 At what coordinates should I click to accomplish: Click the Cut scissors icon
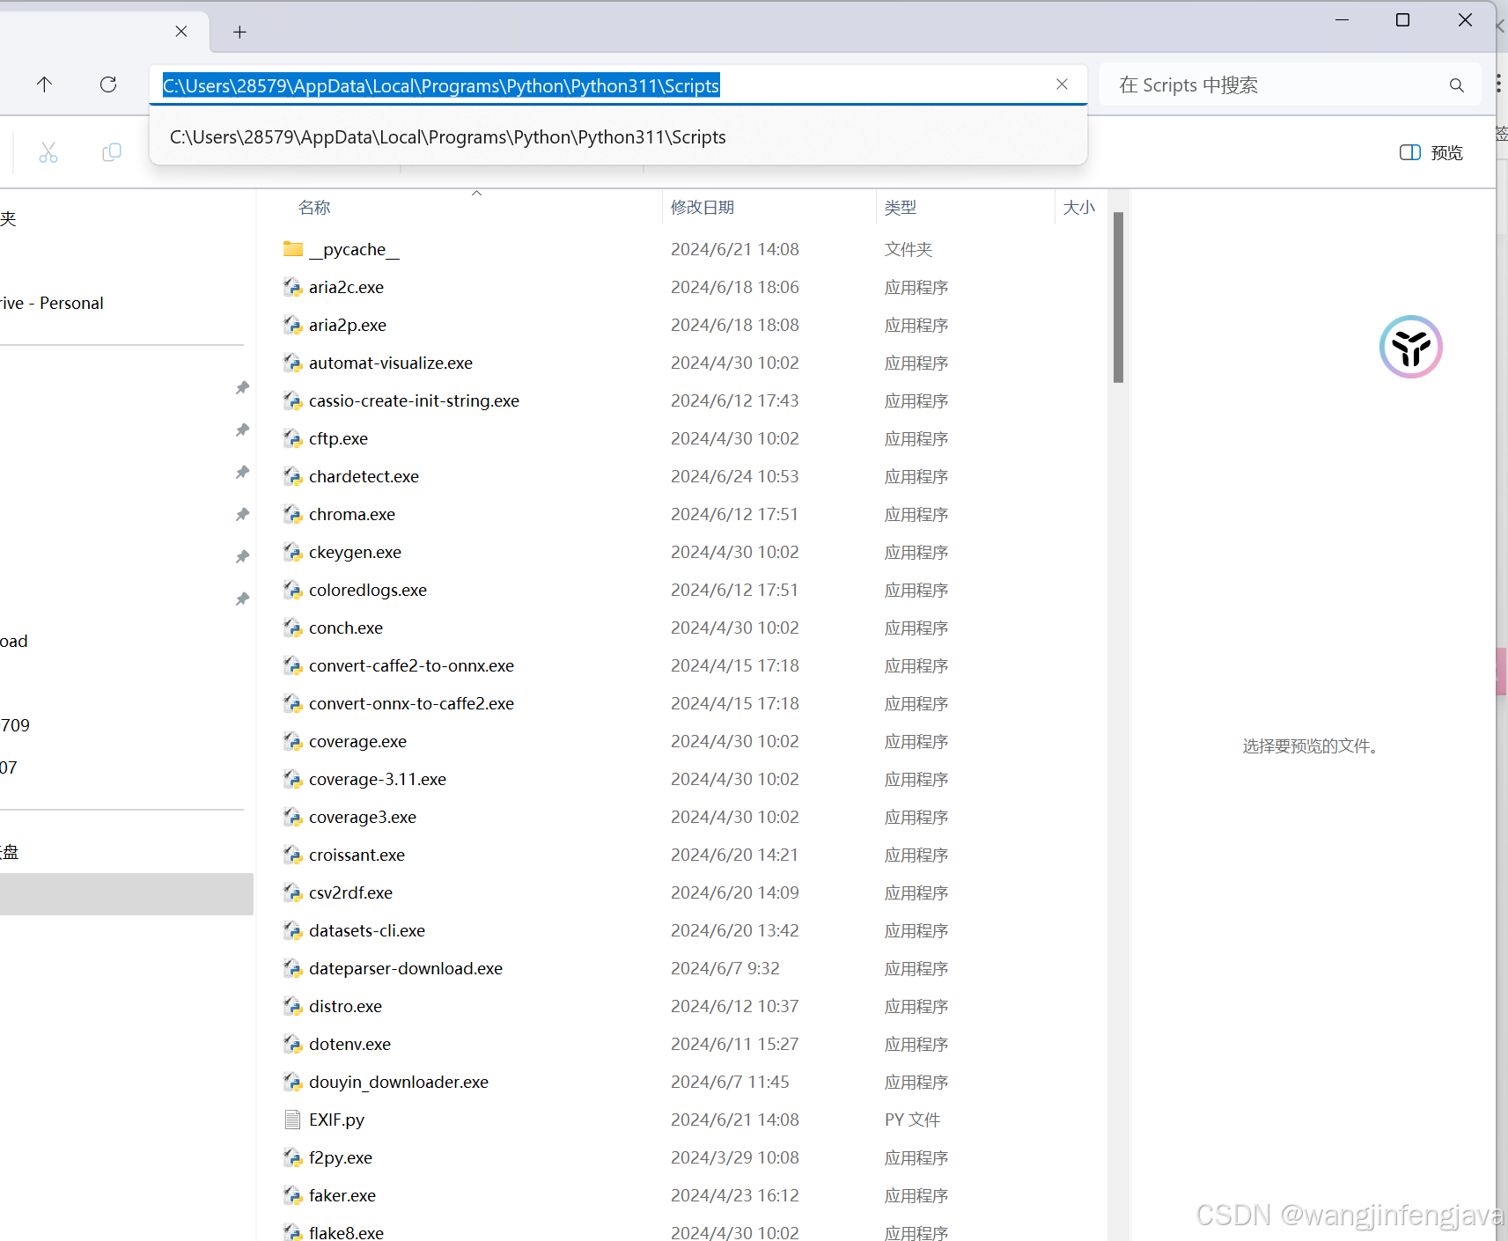pyautogui.click(x=48, y=152)
